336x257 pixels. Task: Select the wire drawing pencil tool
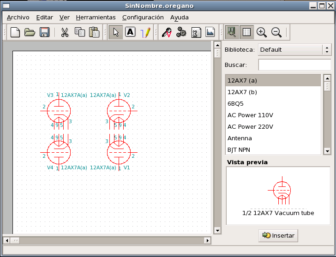(x=146, y=32)
